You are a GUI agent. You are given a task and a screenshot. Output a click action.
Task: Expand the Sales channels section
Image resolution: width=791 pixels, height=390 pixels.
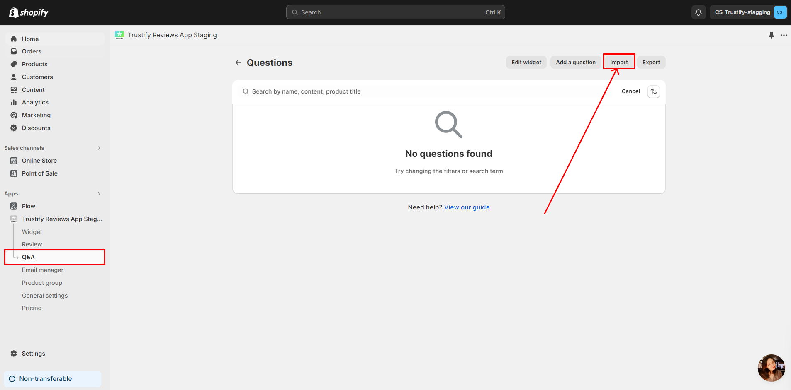point(99,148)
